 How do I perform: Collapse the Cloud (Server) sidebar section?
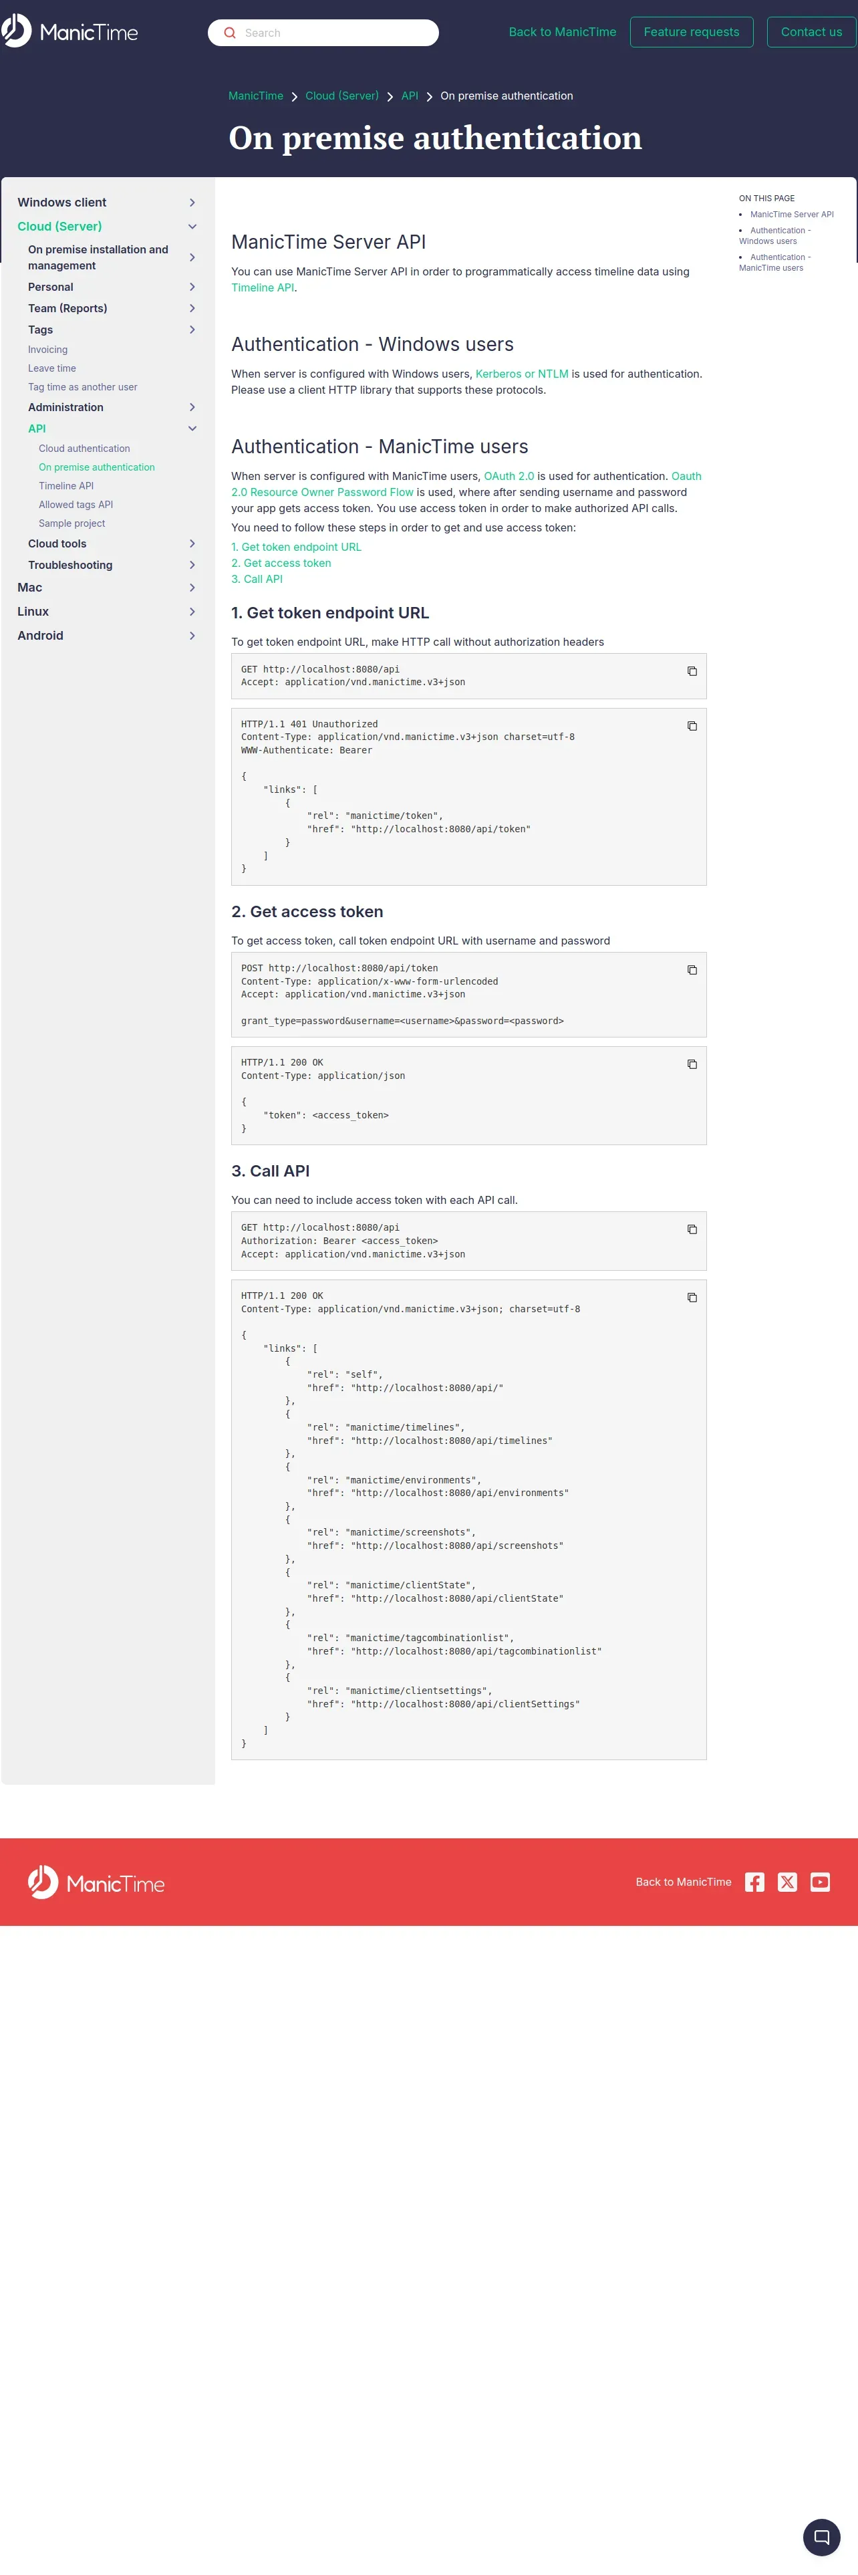click(192, 227)
